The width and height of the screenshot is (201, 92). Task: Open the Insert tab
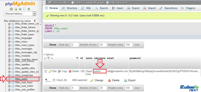(117, 8)
